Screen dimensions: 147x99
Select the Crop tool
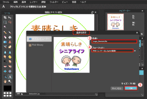coord(5,17)
